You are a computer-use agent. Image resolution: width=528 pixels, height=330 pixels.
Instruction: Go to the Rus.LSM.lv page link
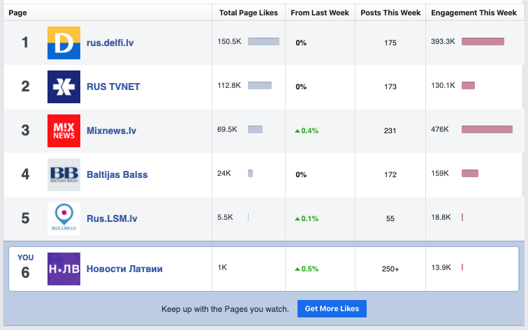(112, 218)
